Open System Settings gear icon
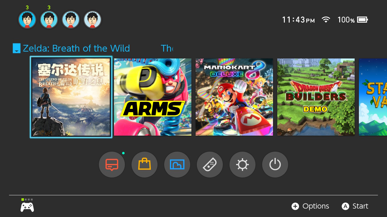Viewport: 387px width, 217px height. click(242, 165)
